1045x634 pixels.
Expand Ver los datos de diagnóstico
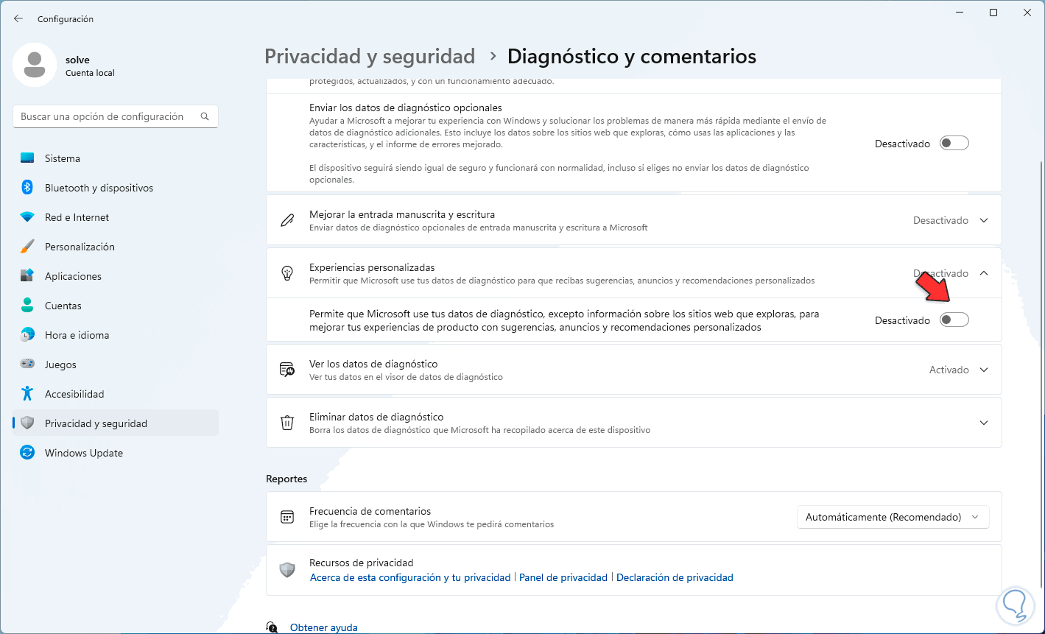[x=984, y=370]
